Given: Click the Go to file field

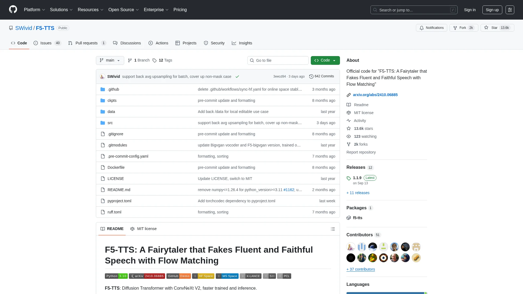Looking at the screenshot, I should coord(278,60).
